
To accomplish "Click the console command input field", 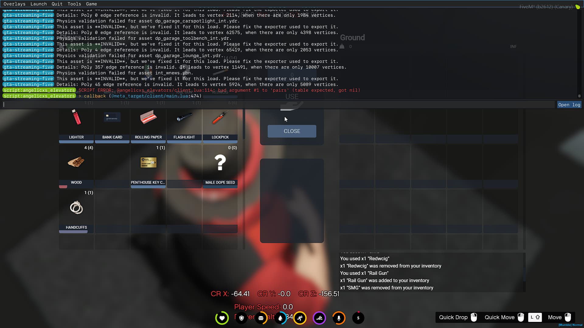I will click(122, 104).
